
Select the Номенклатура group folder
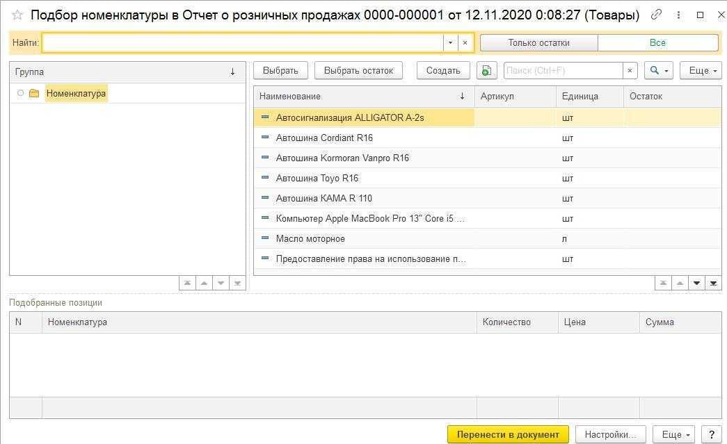pyautogui.click(x=76, y=93)
